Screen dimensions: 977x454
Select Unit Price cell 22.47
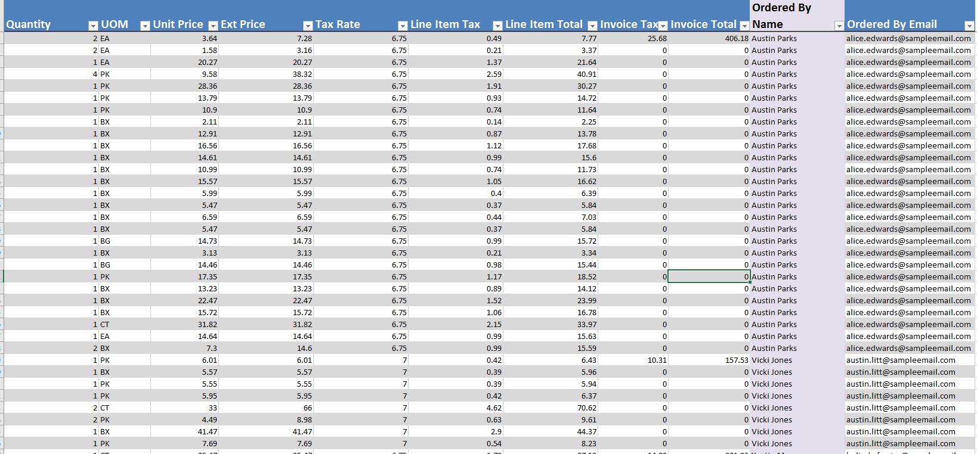184,300
